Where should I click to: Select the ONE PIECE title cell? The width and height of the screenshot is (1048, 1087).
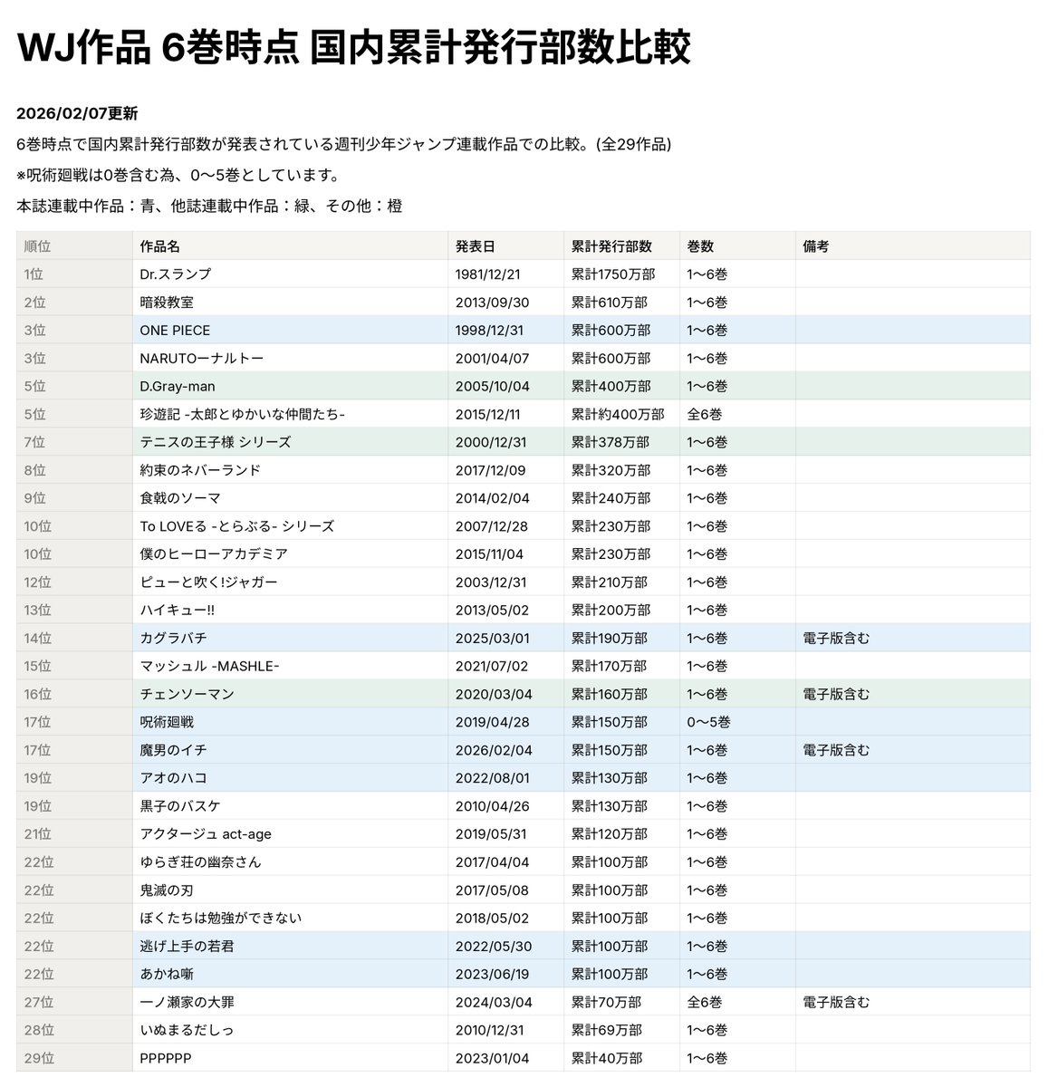290,331
